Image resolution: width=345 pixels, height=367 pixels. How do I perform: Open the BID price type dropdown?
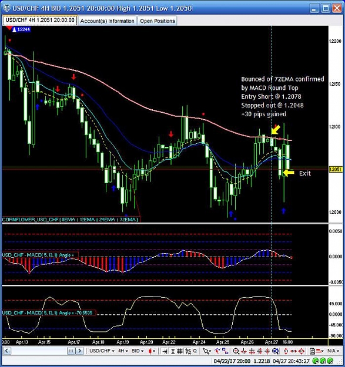pyautogui.click(x=138, y=351)
